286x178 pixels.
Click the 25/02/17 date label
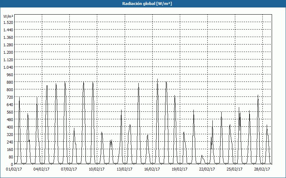click(x=235, y=169)
